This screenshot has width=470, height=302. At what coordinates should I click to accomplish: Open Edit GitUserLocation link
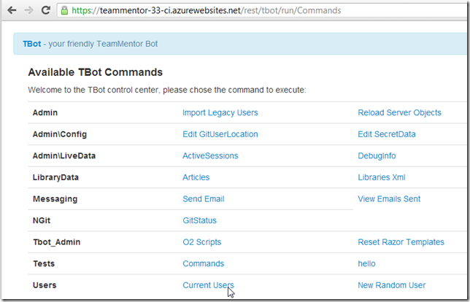pyautogui.click(x=220, y=134)
